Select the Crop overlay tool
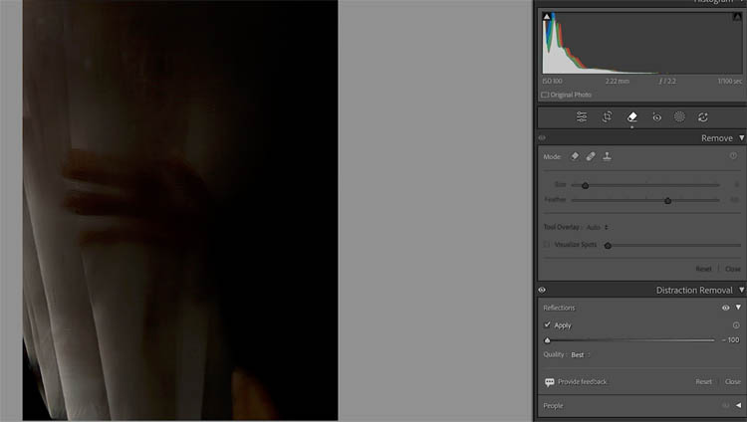Viewport: 747px width, 422px height. click(607, 117)
